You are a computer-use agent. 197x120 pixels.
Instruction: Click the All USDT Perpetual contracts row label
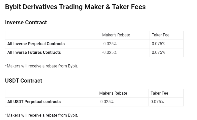(34, 102)
